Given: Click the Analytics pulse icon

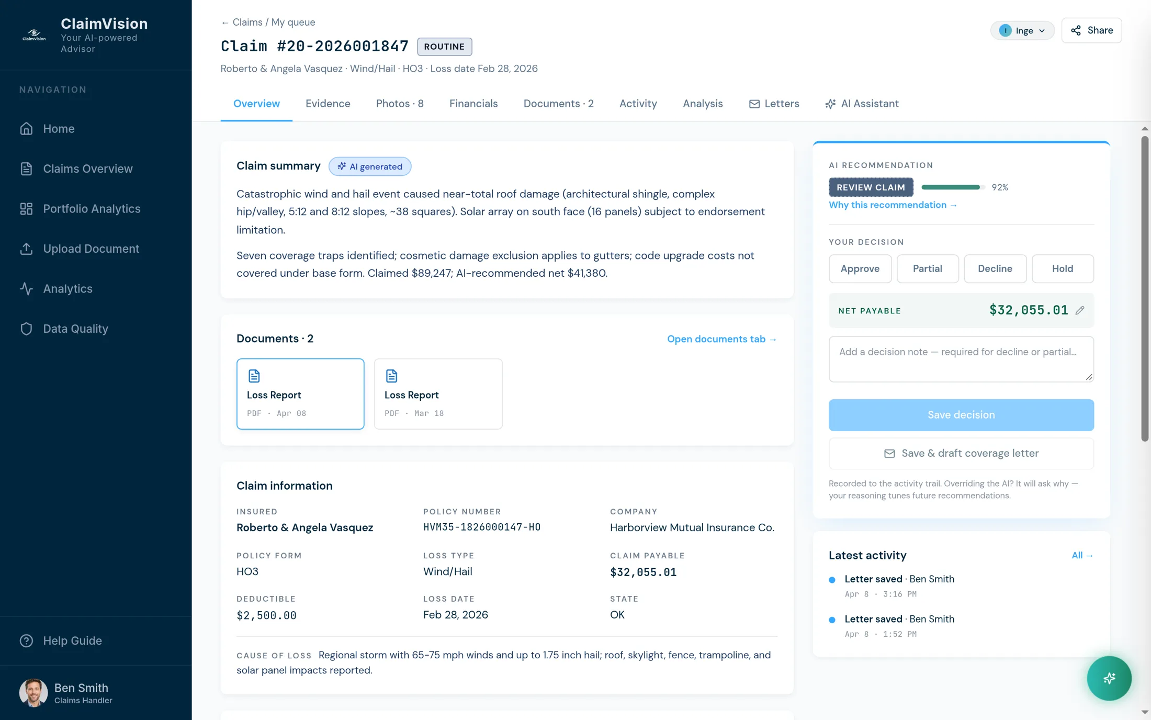Looking at the screenshot, I should click(26, 289).
